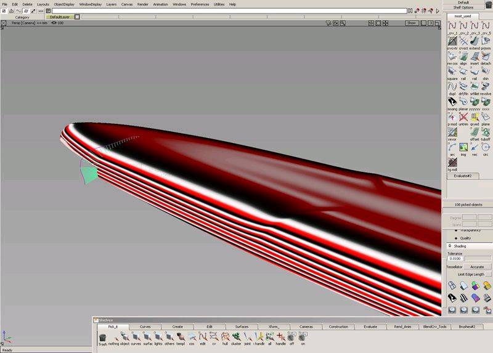Open the Tessellator Accurate dropdown
Viewport: 493px width, 353px height.
[x=476, y=267]
